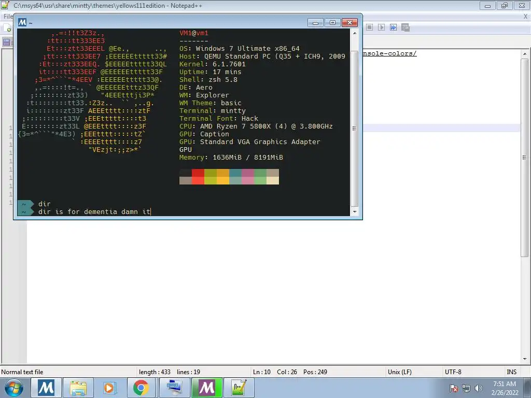Click the cream swatch in bottom color row

(x=273, y=180)
